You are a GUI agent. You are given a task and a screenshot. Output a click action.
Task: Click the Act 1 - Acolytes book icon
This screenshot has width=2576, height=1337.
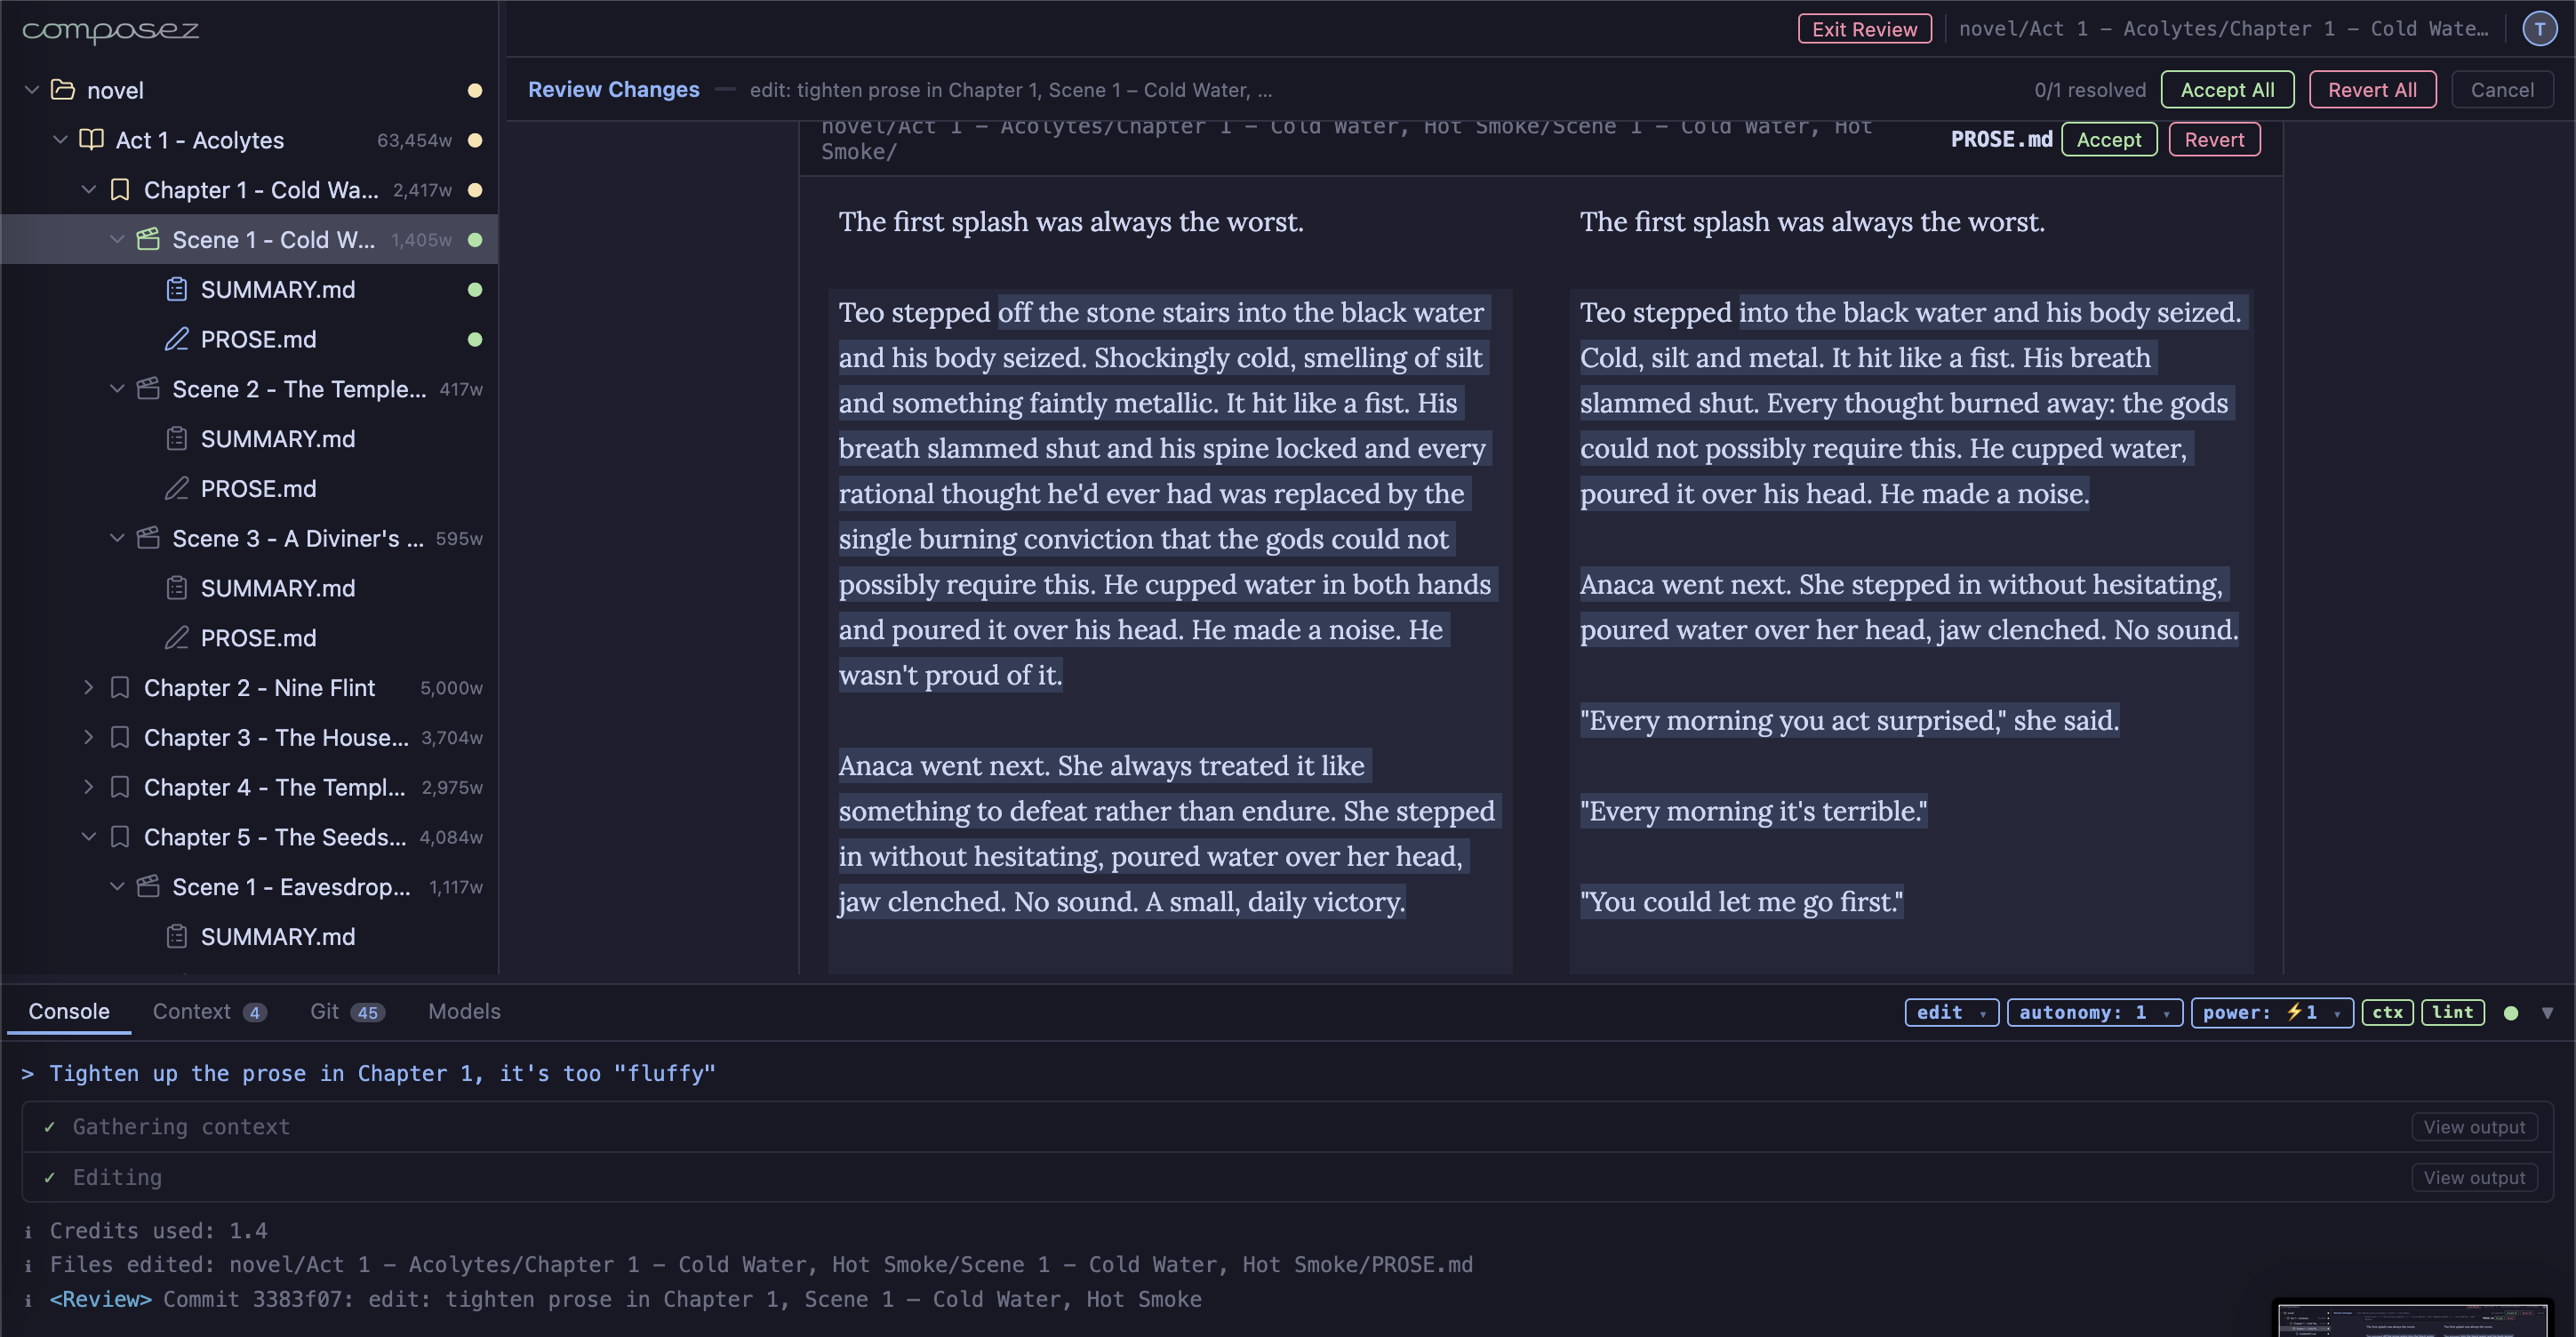91,140
